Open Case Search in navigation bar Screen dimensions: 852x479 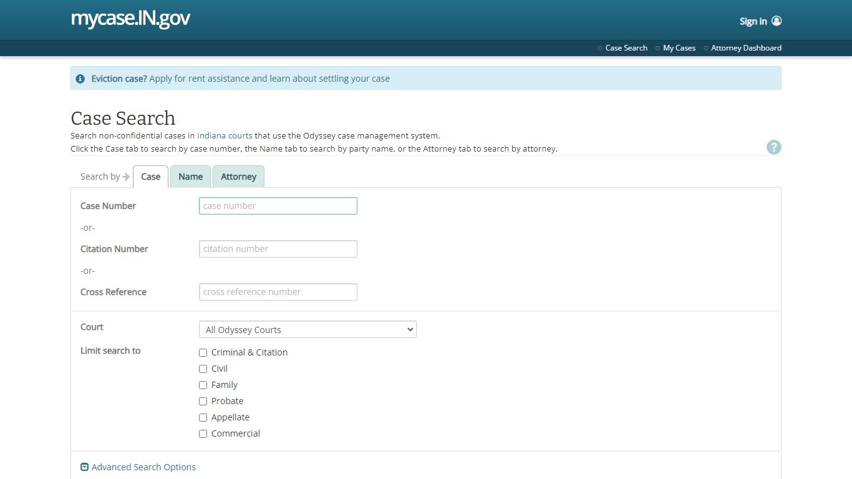(x=626, y=48)
